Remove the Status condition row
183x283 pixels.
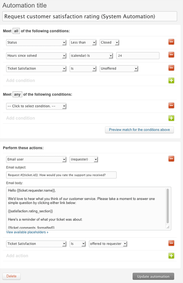171,42
